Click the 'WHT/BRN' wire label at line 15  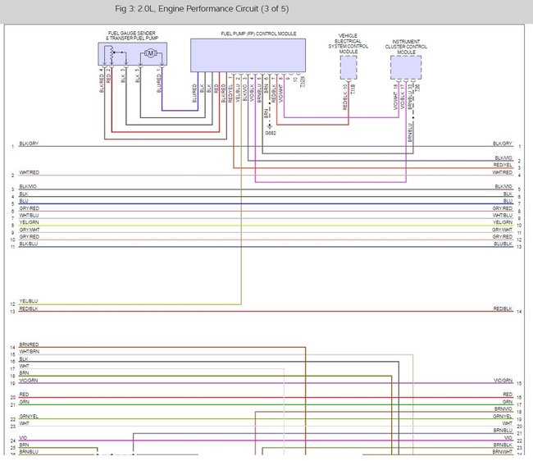[x=30, y=352]
